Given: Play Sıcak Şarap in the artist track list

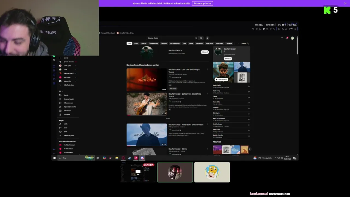Looking at the screenshot, I should click(231, 92).
